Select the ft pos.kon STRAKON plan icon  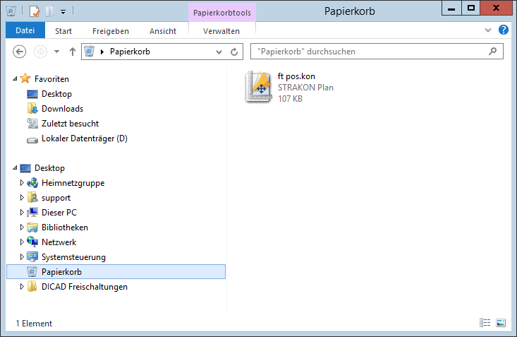(259, 87)
